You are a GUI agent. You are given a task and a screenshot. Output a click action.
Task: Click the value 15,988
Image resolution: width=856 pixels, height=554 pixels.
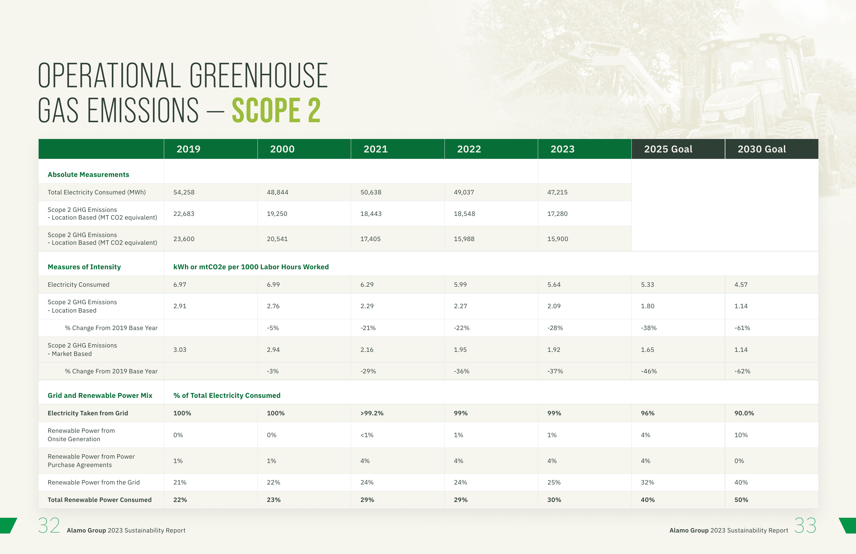[464, 239]
